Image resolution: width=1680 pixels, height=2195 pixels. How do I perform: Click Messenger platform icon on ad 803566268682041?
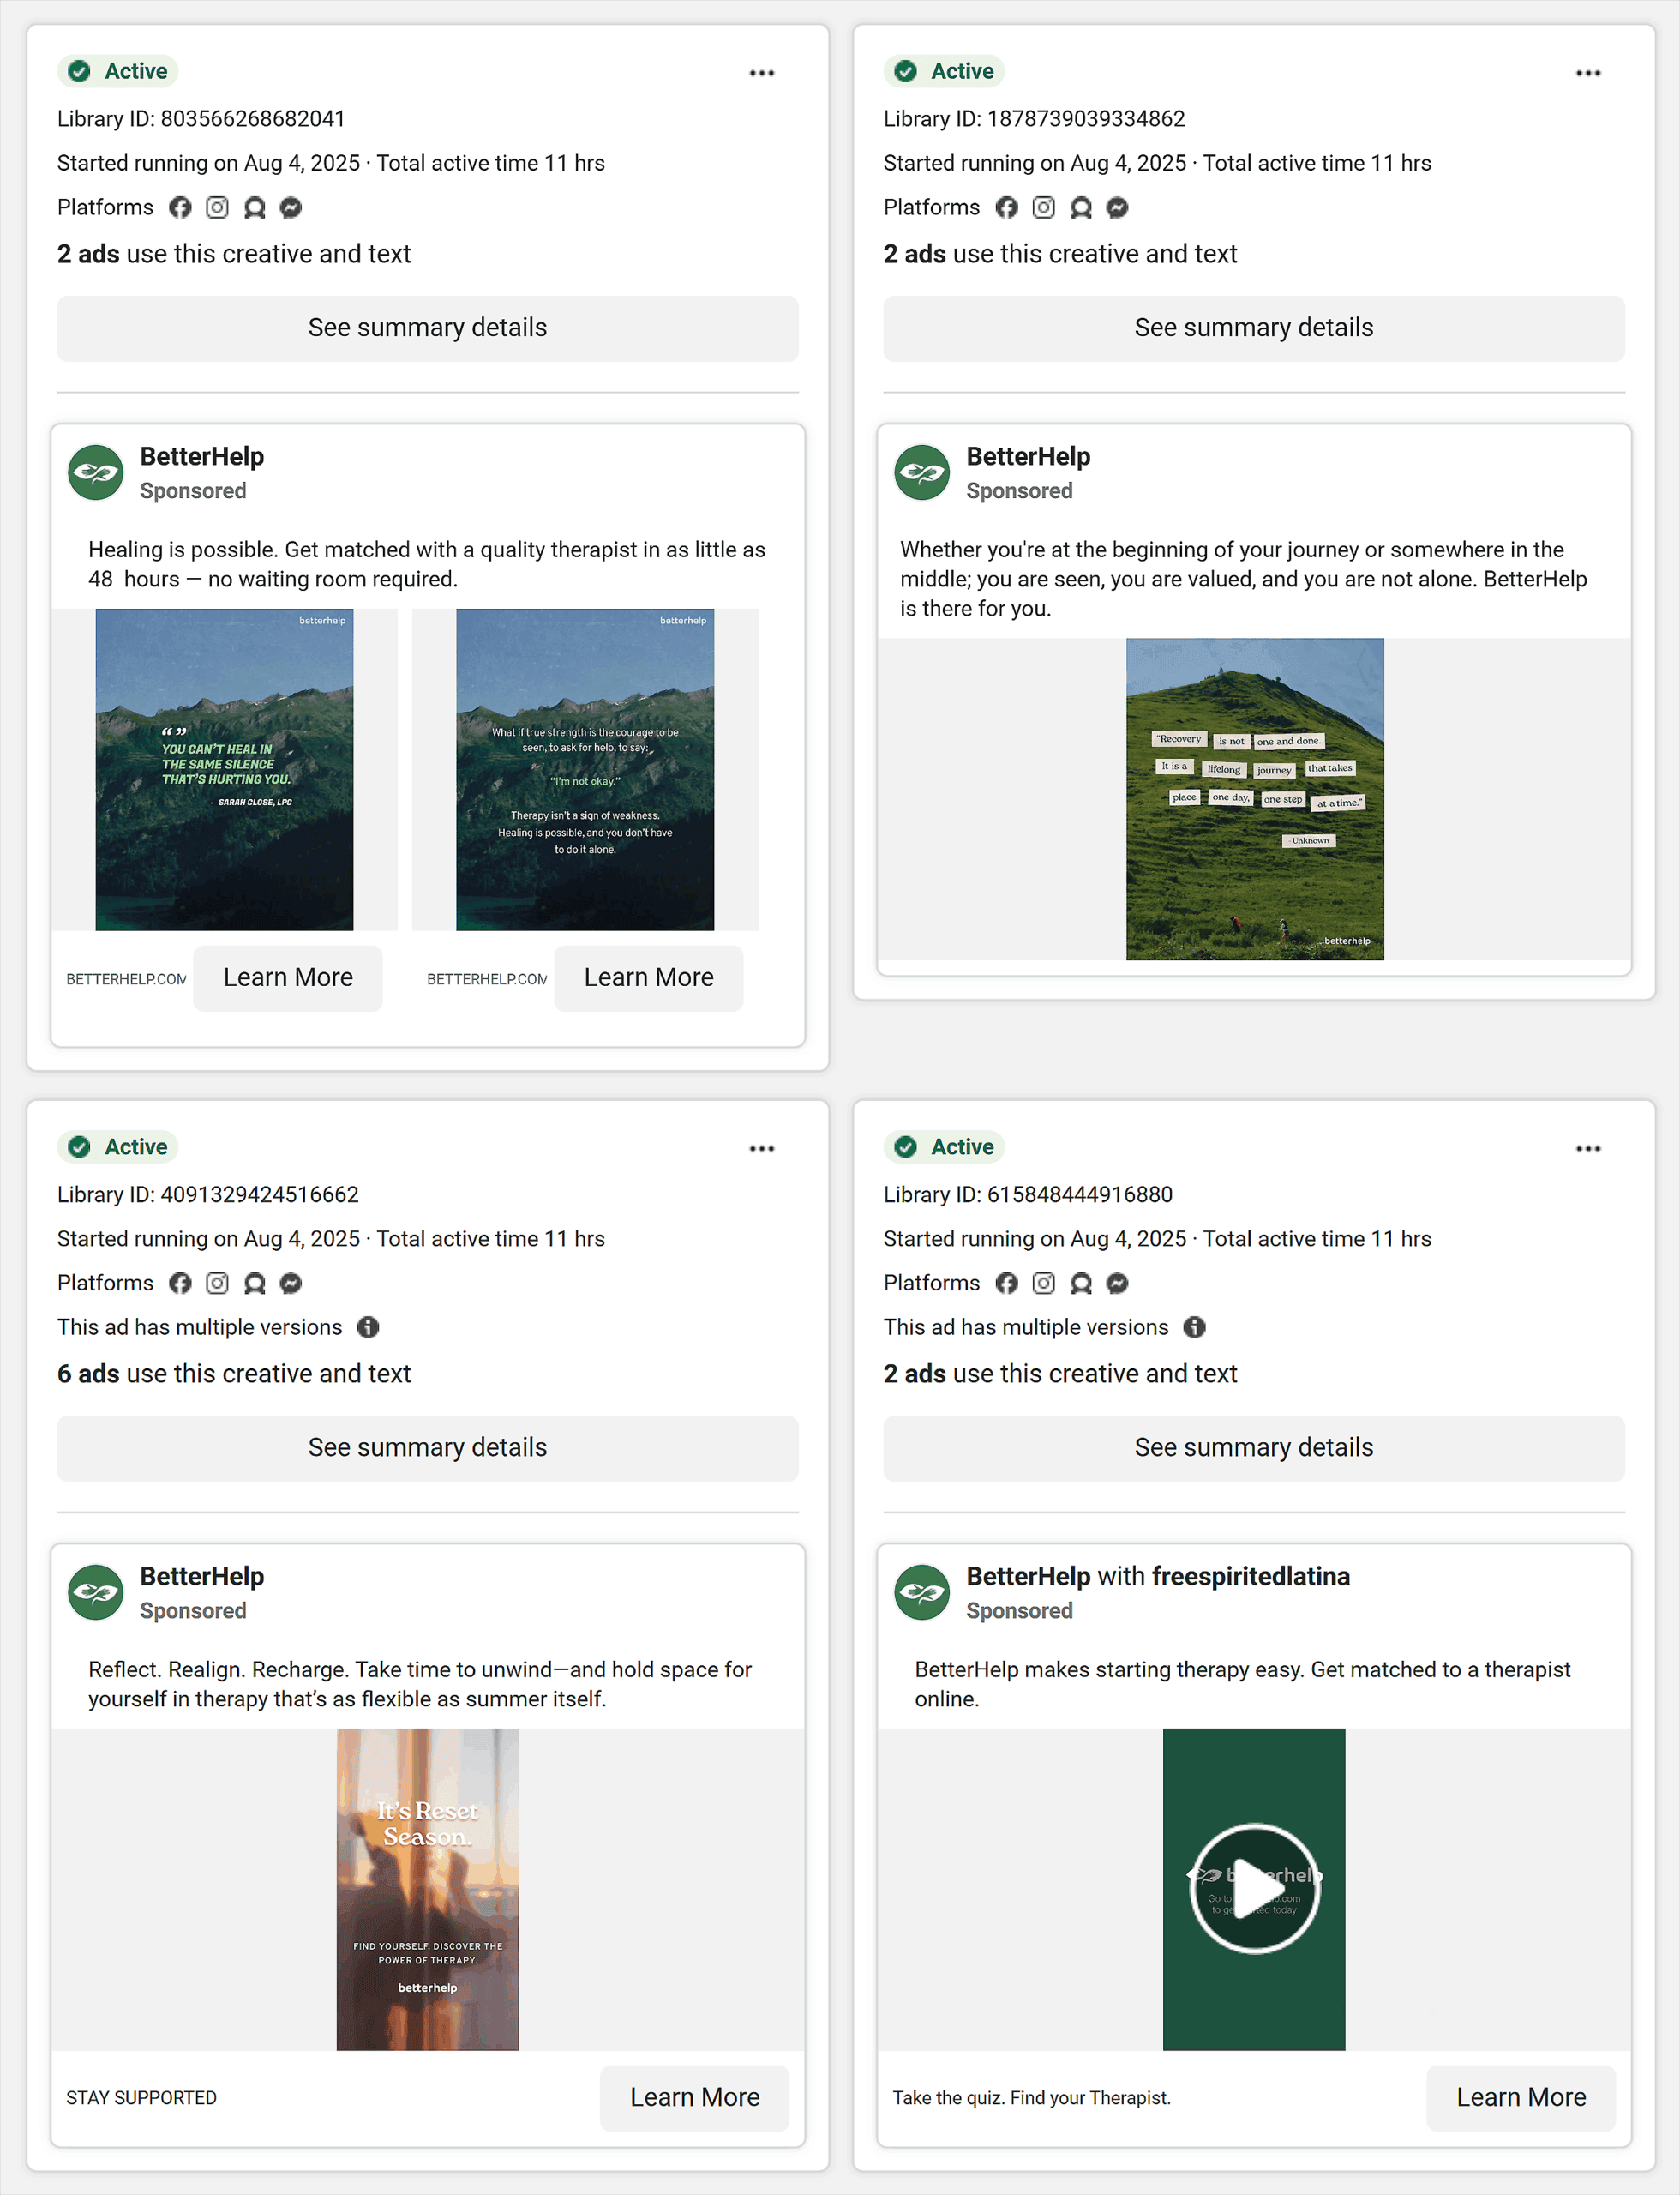(x=291, y=207)
